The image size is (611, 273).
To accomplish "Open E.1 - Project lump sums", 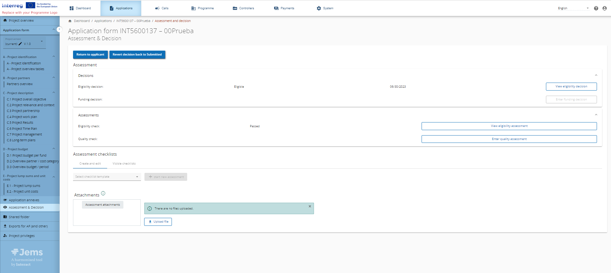I will [24, 186].
